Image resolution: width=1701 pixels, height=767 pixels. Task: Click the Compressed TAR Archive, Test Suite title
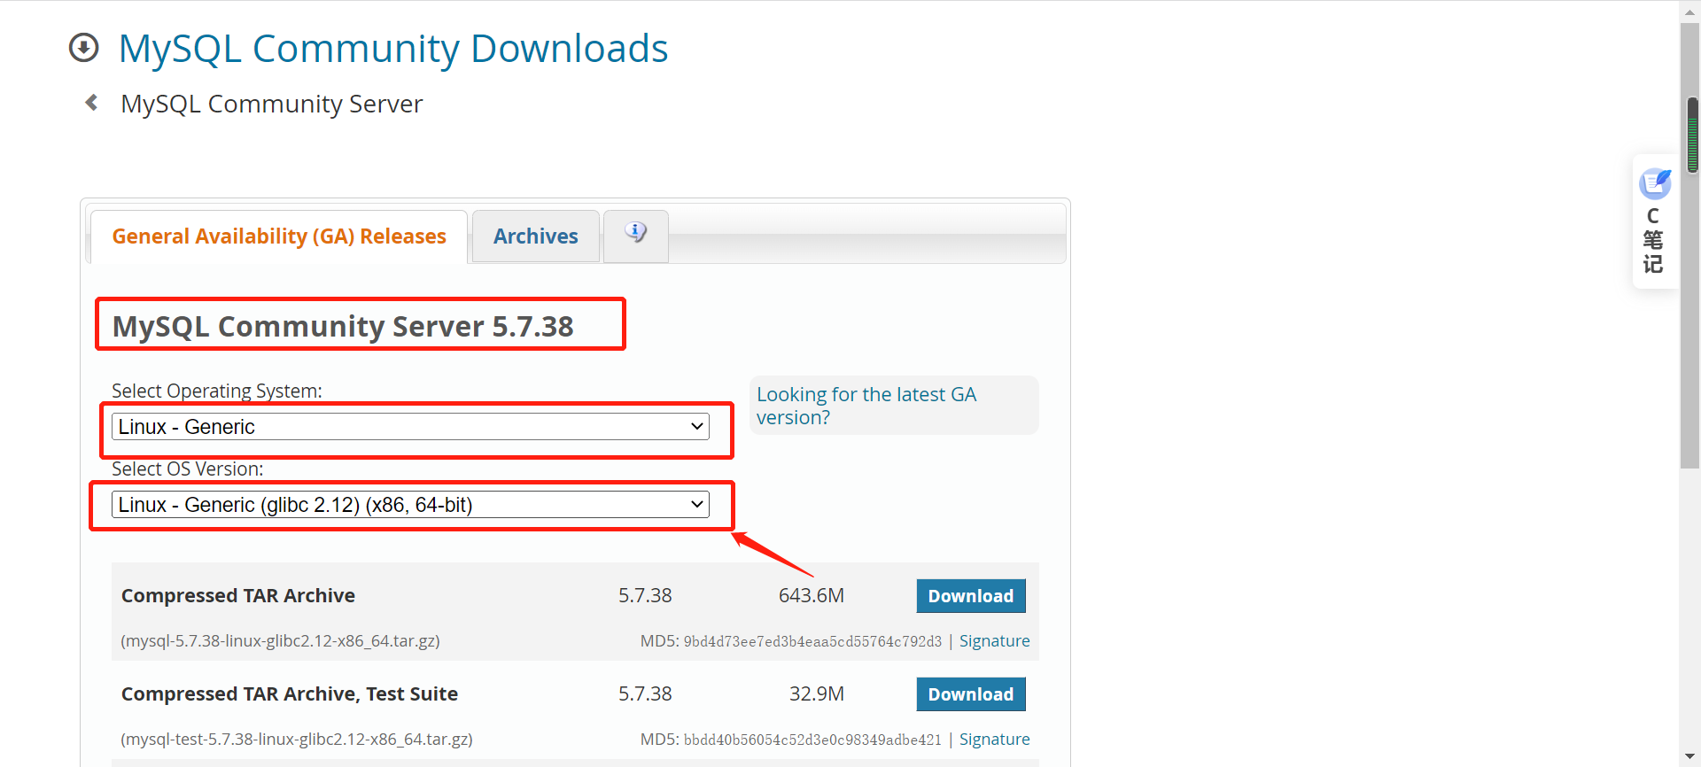tap(290, 694)
